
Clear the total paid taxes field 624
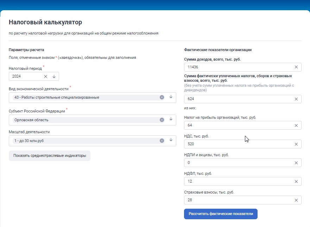pos(296,99)
